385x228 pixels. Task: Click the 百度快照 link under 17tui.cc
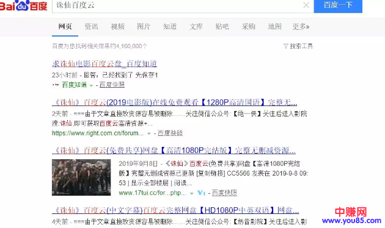click(x=224, y=193)
